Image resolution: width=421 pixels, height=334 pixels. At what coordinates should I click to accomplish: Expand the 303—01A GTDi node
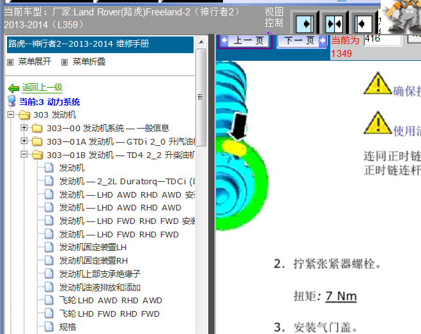pos(24,141)
